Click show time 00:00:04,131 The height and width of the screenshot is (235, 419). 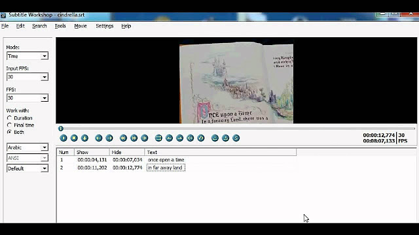tap(92, 160)
